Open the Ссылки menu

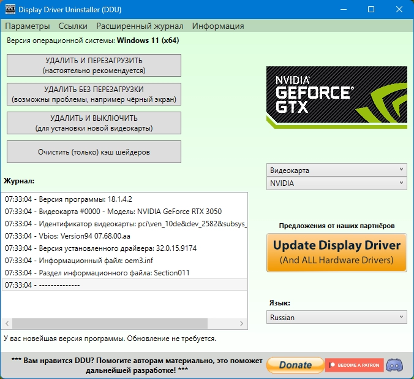tap(73, 26)
